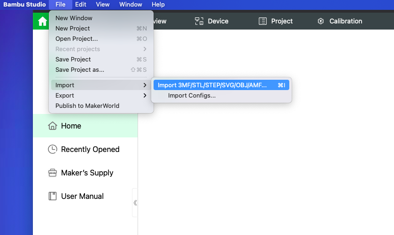The height and width of the screenshot is (235, 394).
Task: Switch to the Device tab
Action: pos(212,21)
